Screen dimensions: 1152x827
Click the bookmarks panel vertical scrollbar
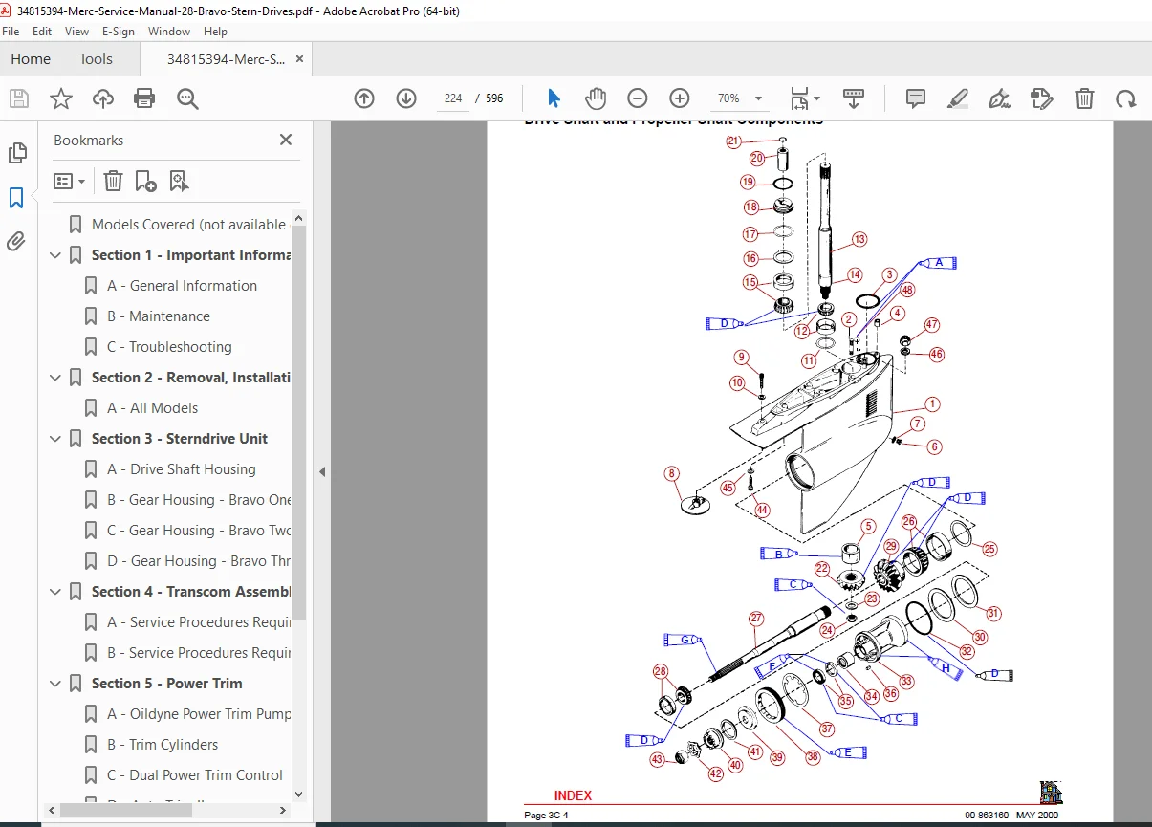click(299, 423)
